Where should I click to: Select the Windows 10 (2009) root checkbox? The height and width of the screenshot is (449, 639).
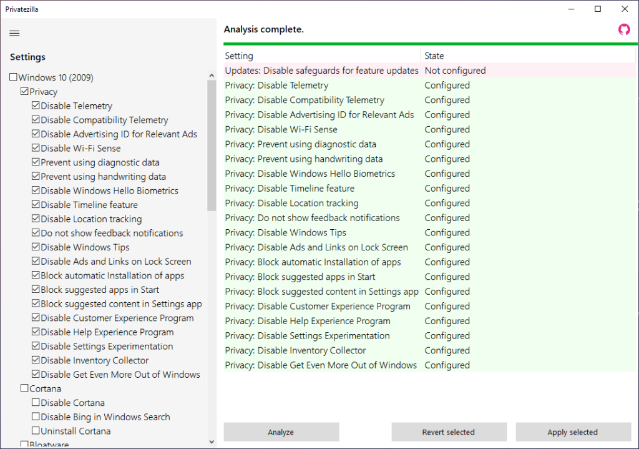[x=14, y=77]
